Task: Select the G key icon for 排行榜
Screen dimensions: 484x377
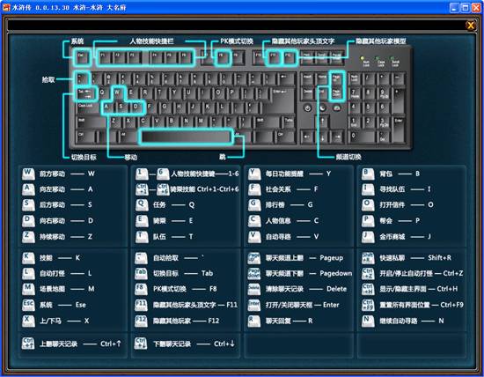Action: [254, 205]
